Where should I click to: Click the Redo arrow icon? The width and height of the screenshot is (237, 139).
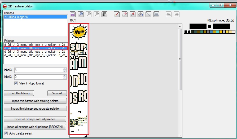(x=177, y=14)
